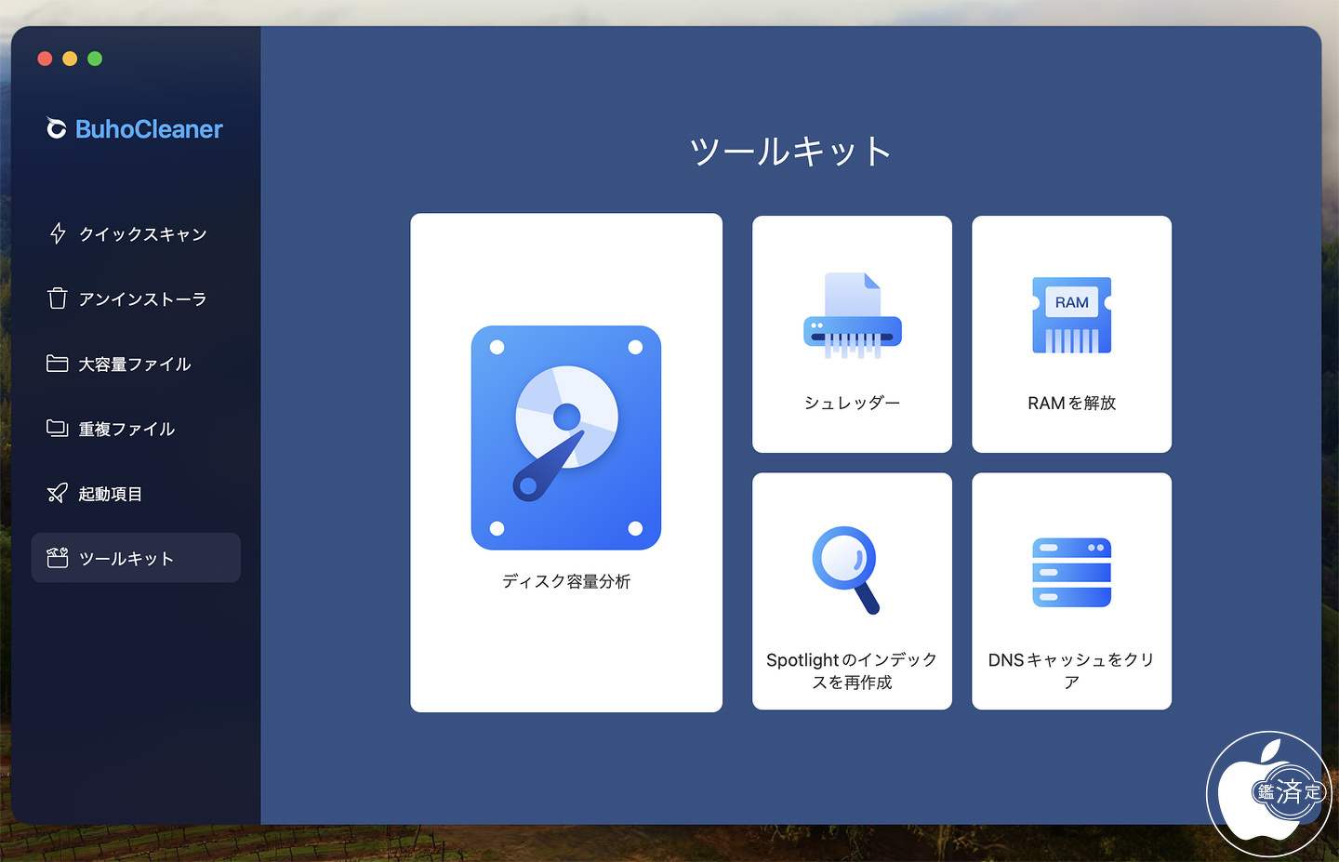1339x862 pixels.
Task: Click the BuhoCleaner logo
Action: (135, 128)
